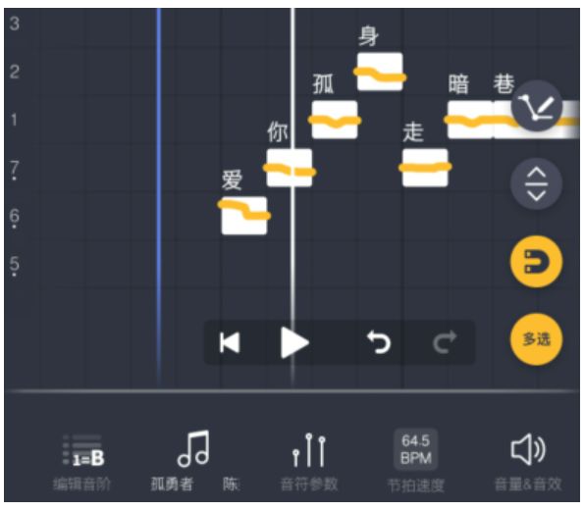The width and height of the screenshot is (584, 511).
Task: Skip back to start of track
Action: (230, 342)
